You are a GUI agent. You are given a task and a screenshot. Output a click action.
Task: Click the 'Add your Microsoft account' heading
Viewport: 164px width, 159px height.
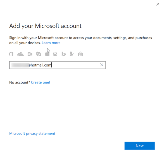pyautogui.click(x=45, y=26)
